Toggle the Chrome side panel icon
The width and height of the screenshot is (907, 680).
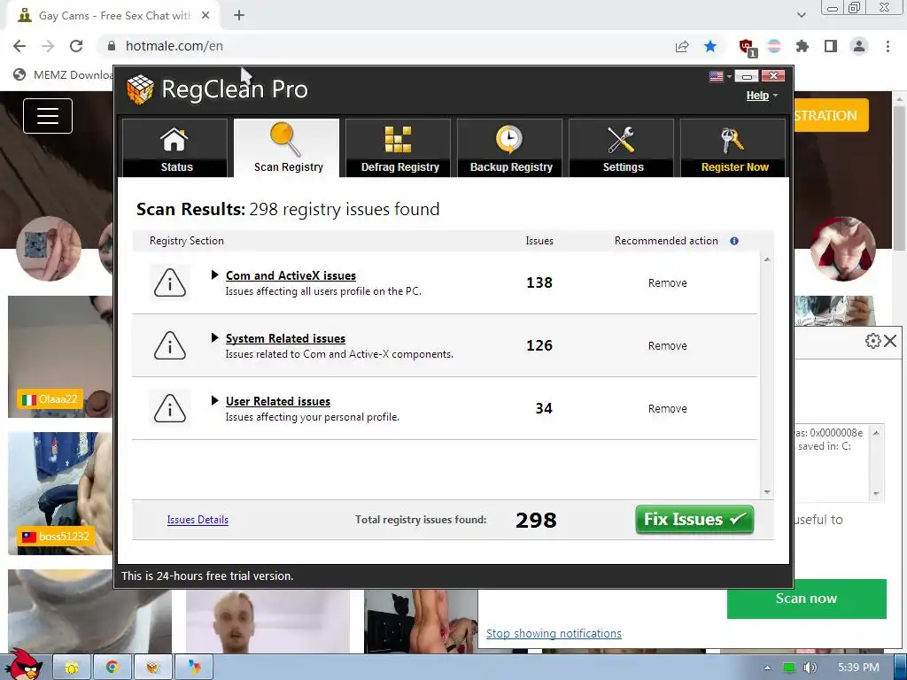(x=831, y=46)
